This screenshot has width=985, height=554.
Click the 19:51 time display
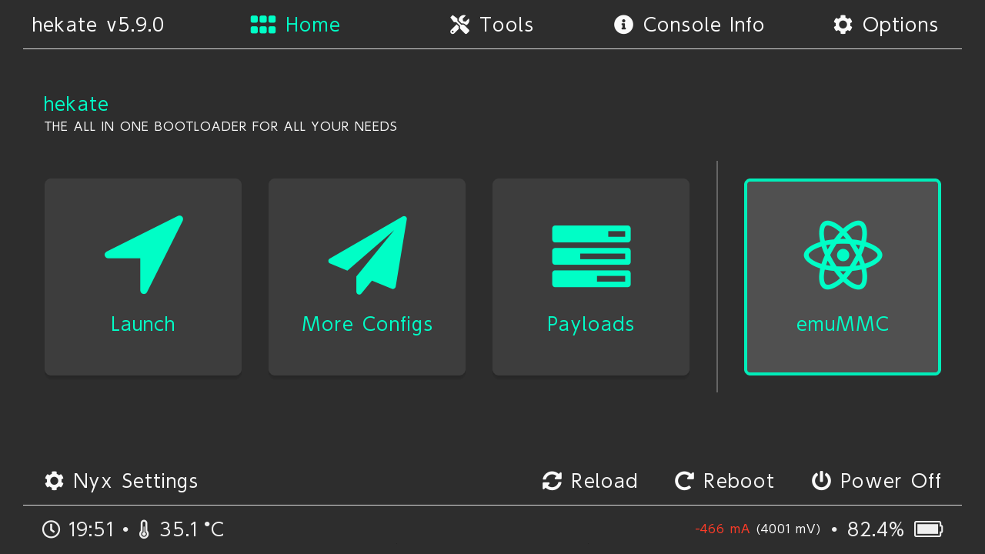[91, 529]
